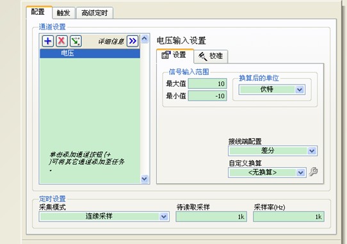Click the 定时设置 group label

click(x=52, y=199)
